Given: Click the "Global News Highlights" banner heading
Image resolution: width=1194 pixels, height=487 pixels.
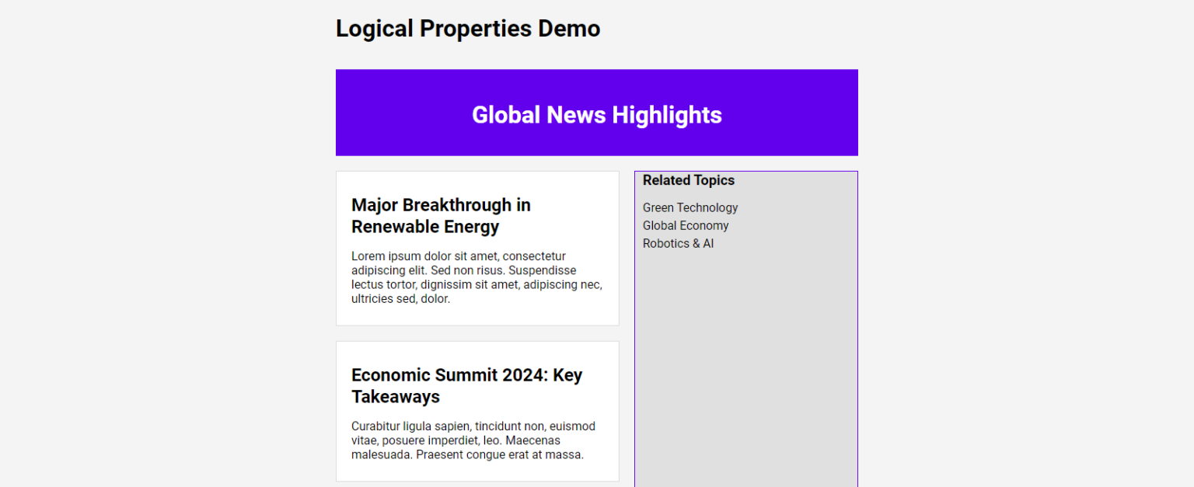Looking at the screenshot, I should pos(596,115).
